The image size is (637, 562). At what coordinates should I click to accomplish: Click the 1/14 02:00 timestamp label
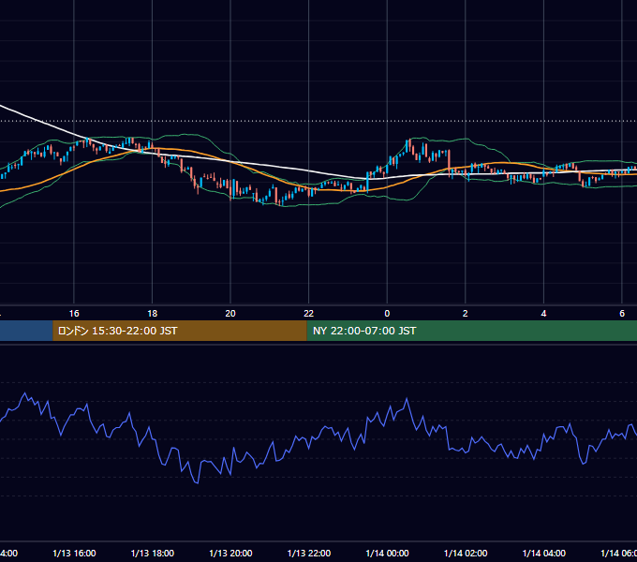coord(466,553)
